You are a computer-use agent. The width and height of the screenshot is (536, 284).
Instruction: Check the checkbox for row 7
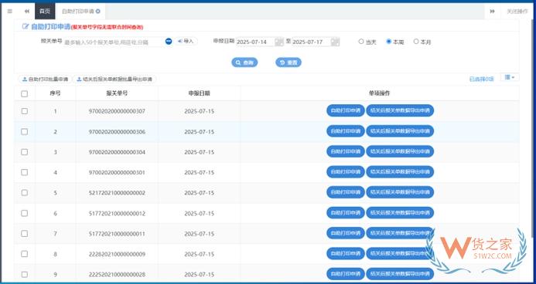coord(24,234)
